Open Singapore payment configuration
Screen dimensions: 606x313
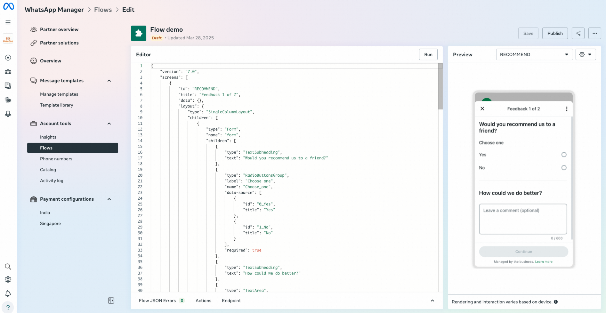[x=50, y=223]
